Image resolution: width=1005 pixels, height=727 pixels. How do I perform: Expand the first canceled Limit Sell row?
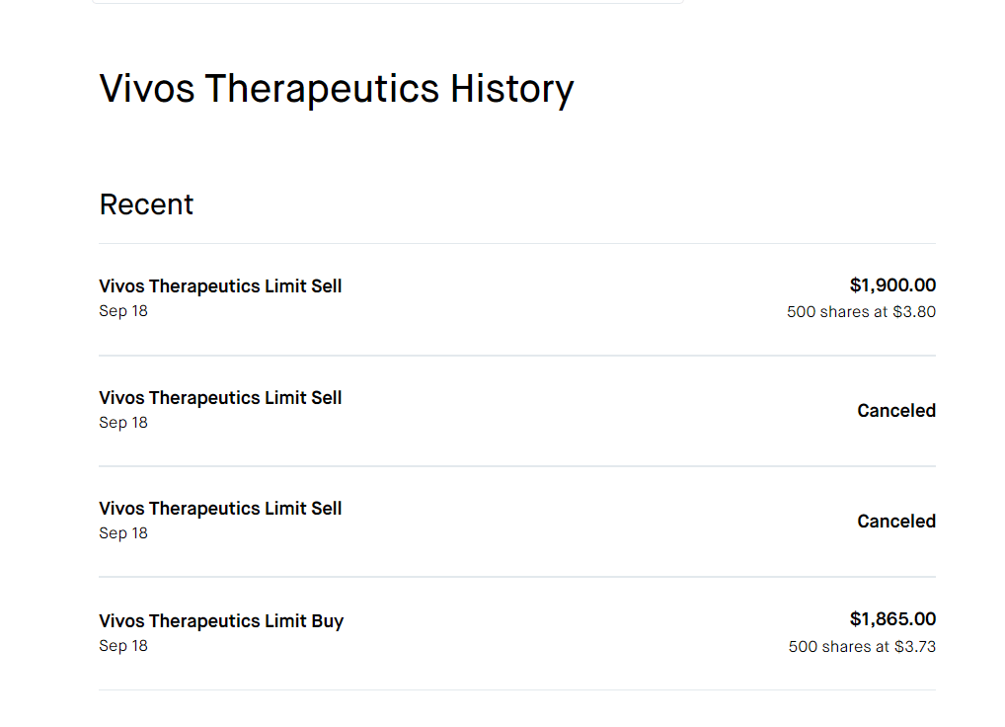[517, 411]
